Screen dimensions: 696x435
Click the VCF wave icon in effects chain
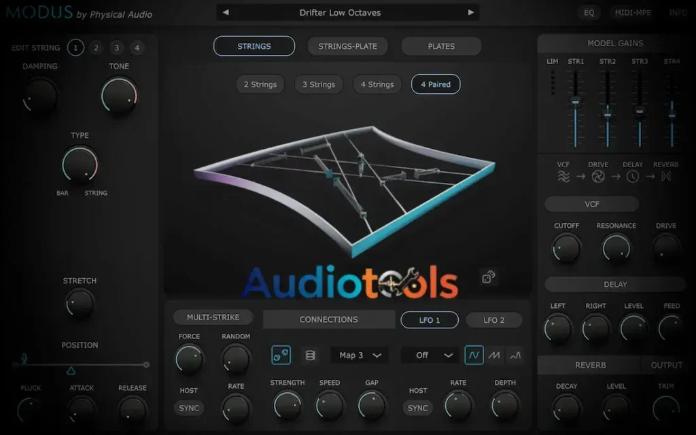(563, 177)
